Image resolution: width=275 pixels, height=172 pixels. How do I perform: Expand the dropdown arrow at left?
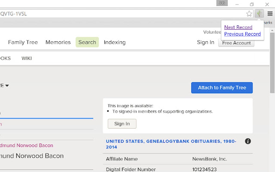click(7, 86)
